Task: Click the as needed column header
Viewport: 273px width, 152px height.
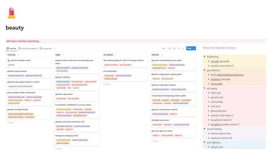Action: point(108,55)
